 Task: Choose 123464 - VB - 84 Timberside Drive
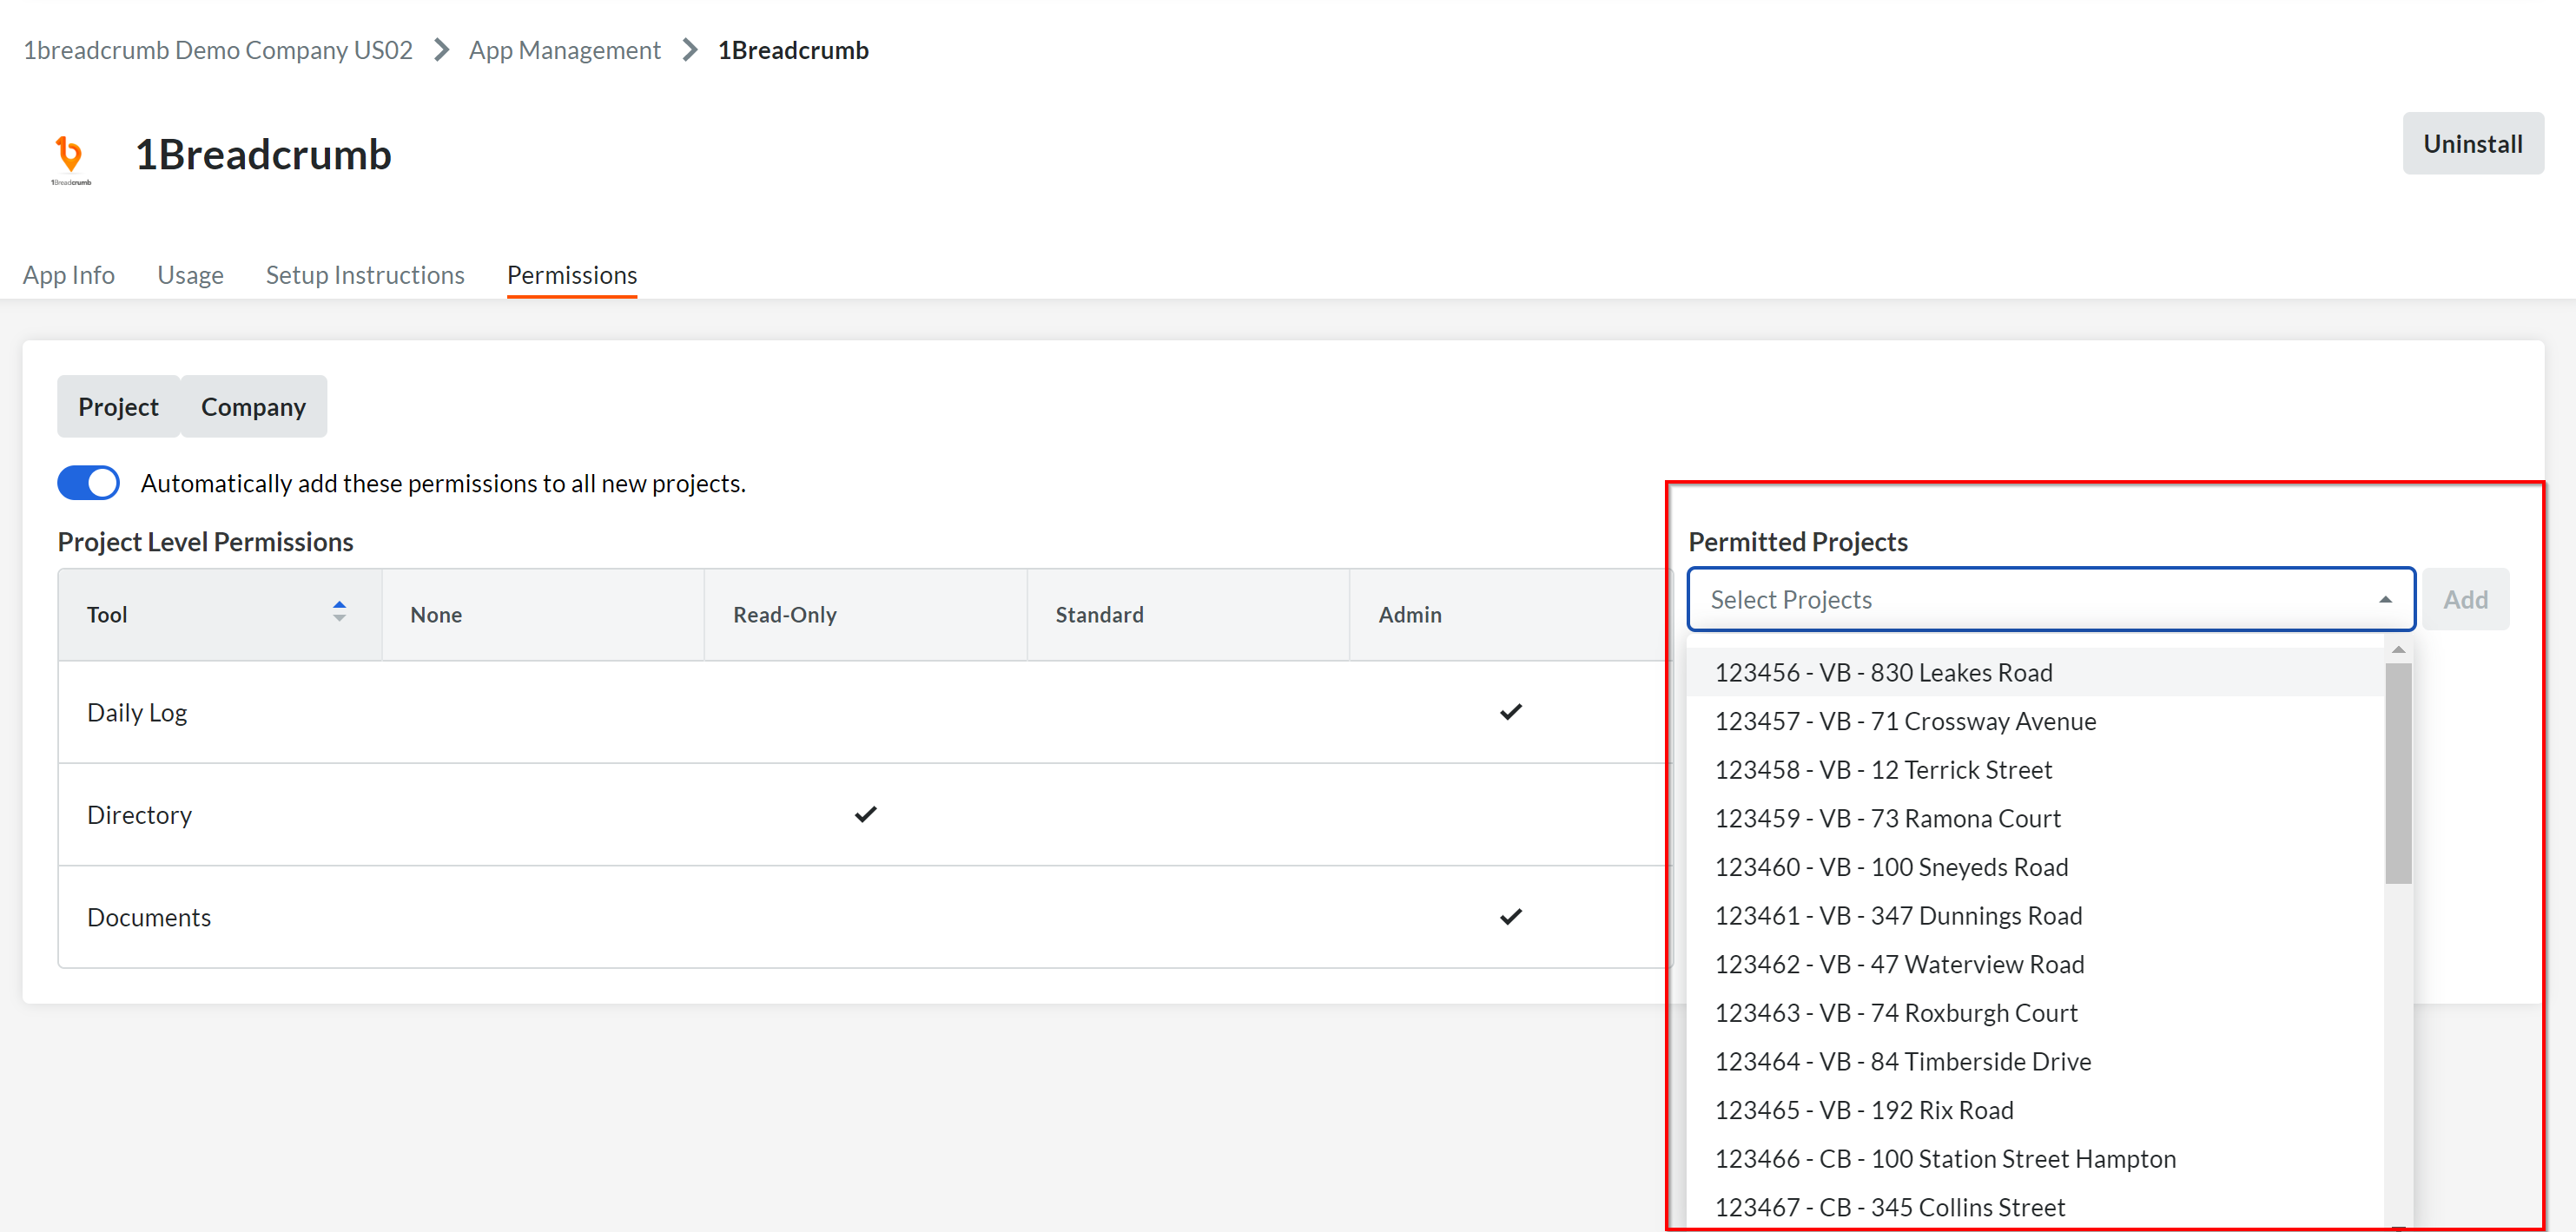[x=2035, y=1062]
